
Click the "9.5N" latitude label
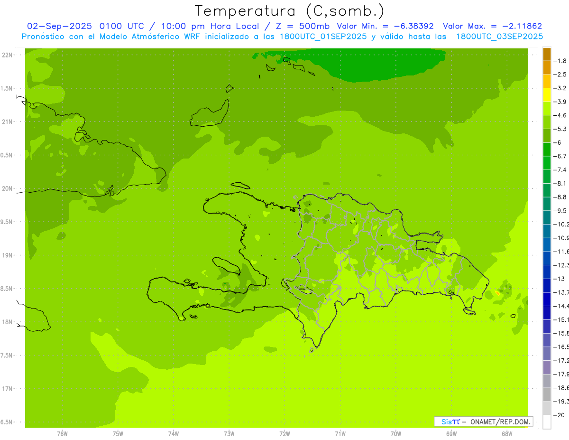coord(6,222)
